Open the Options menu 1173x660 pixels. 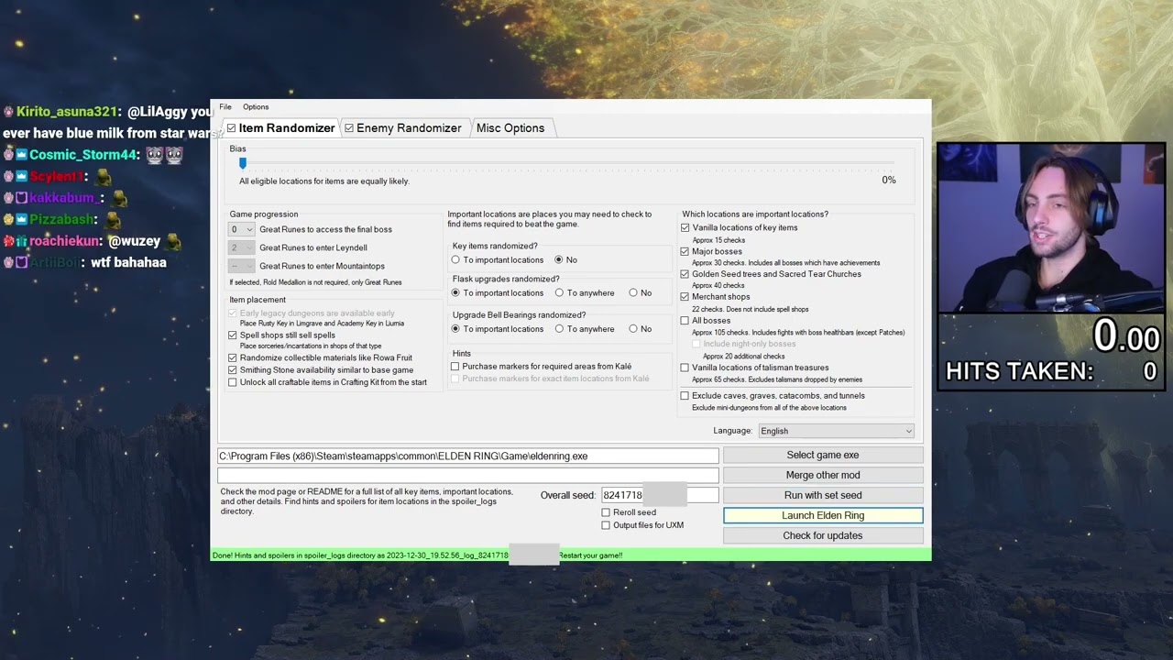256,107
